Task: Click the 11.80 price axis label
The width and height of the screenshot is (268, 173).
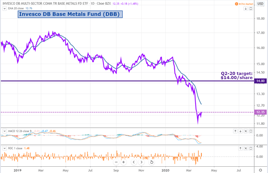Action: 260,124
